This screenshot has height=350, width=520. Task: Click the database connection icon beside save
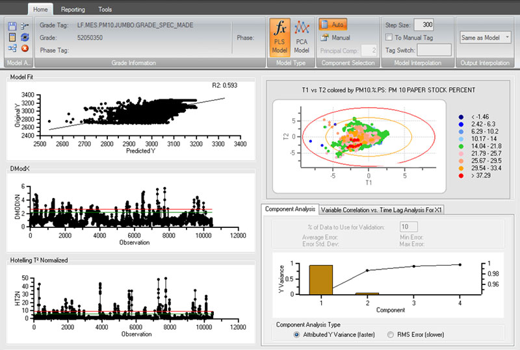(x=25, y=26)
